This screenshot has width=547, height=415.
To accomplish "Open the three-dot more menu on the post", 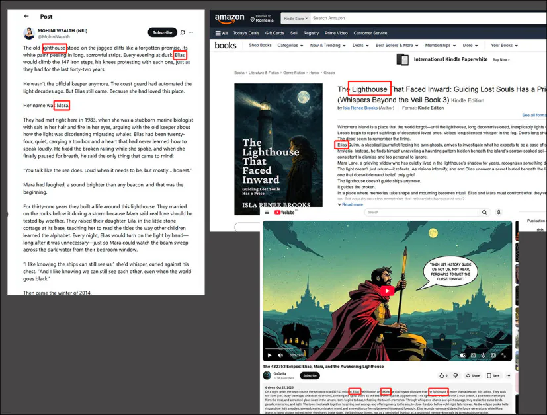I will click(x=191, y=32).
